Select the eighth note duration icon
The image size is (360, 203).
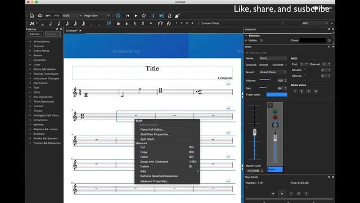(x=67, y=23)
